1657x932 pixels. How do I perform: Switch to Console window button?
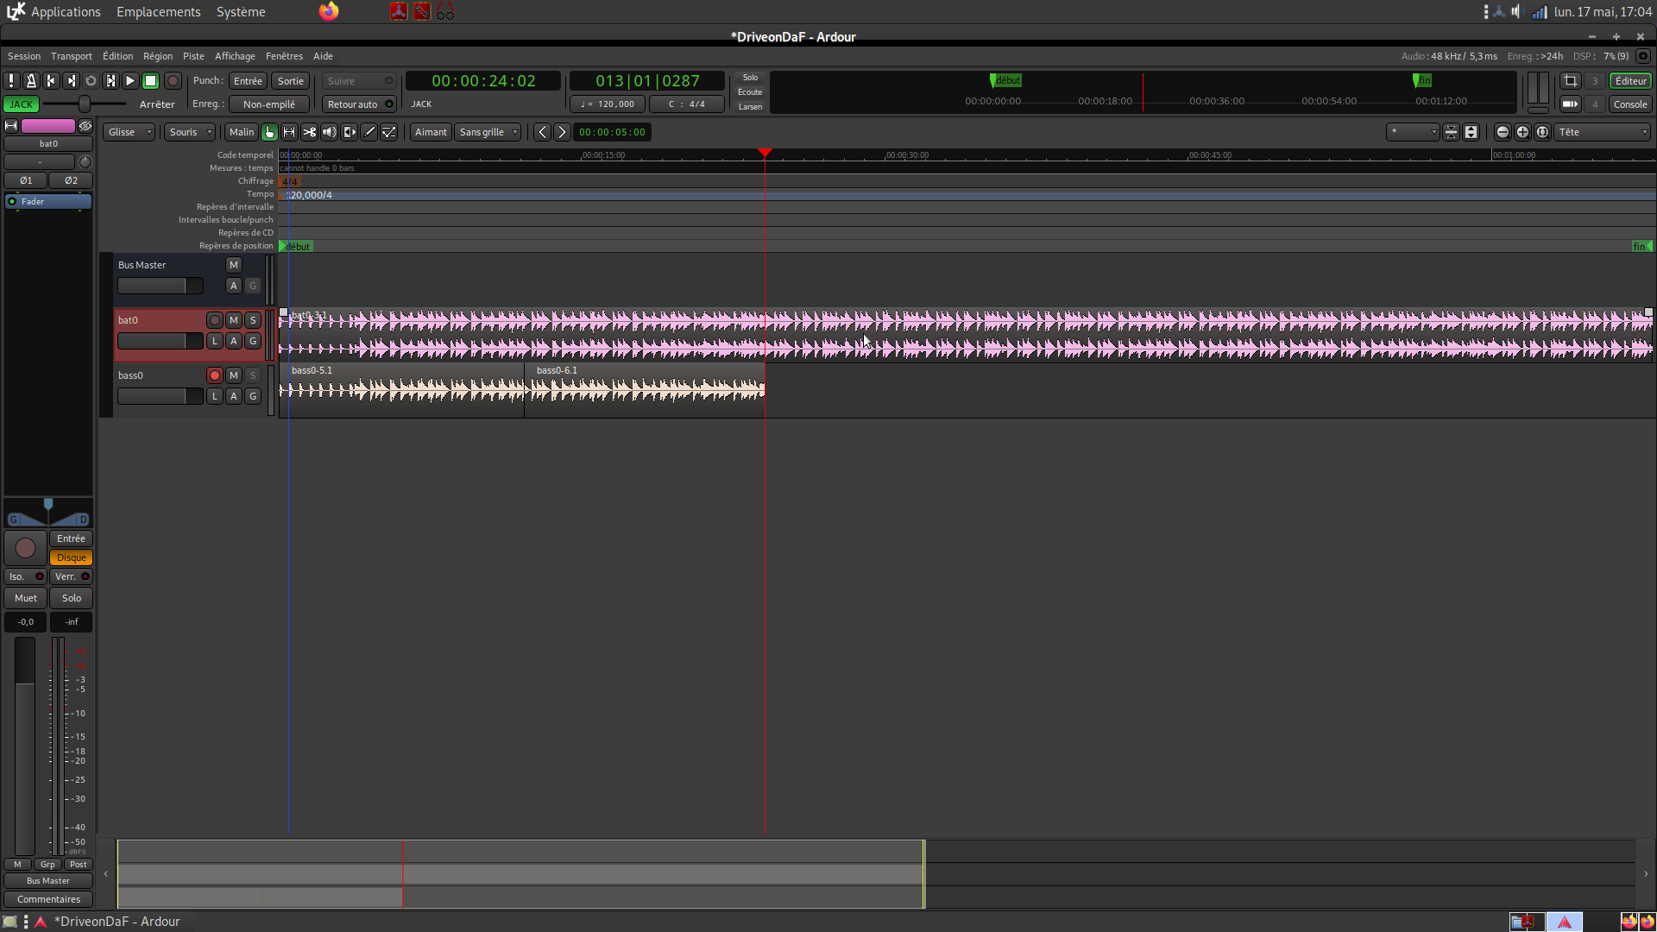point(1629,104)
